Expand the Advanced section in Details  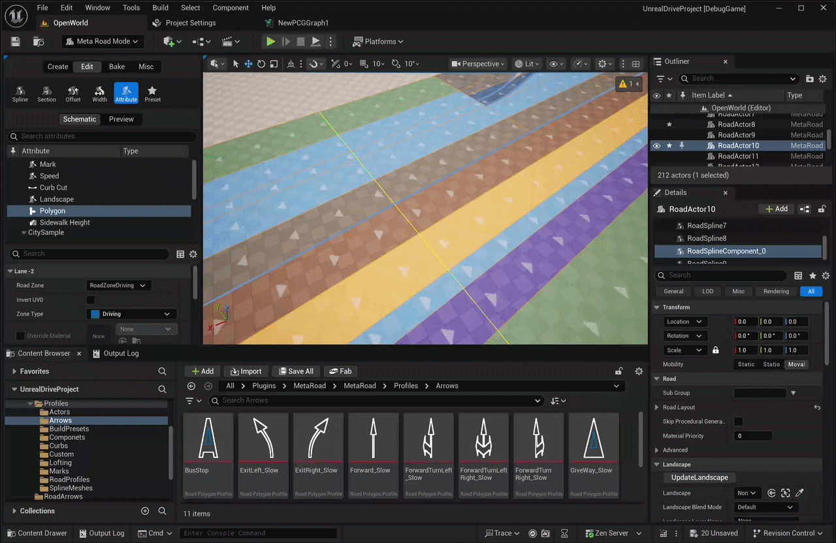coord(658,450)
